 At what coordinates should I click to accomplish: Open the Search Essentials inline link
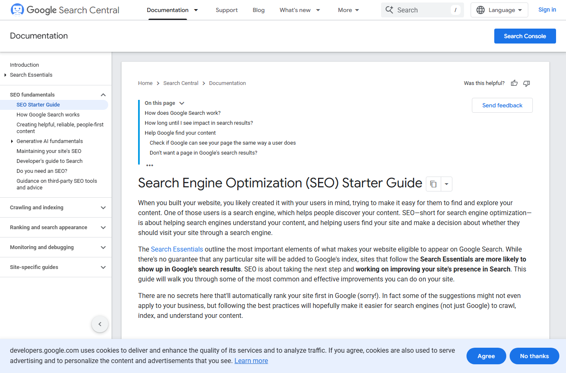pos(177,249)
